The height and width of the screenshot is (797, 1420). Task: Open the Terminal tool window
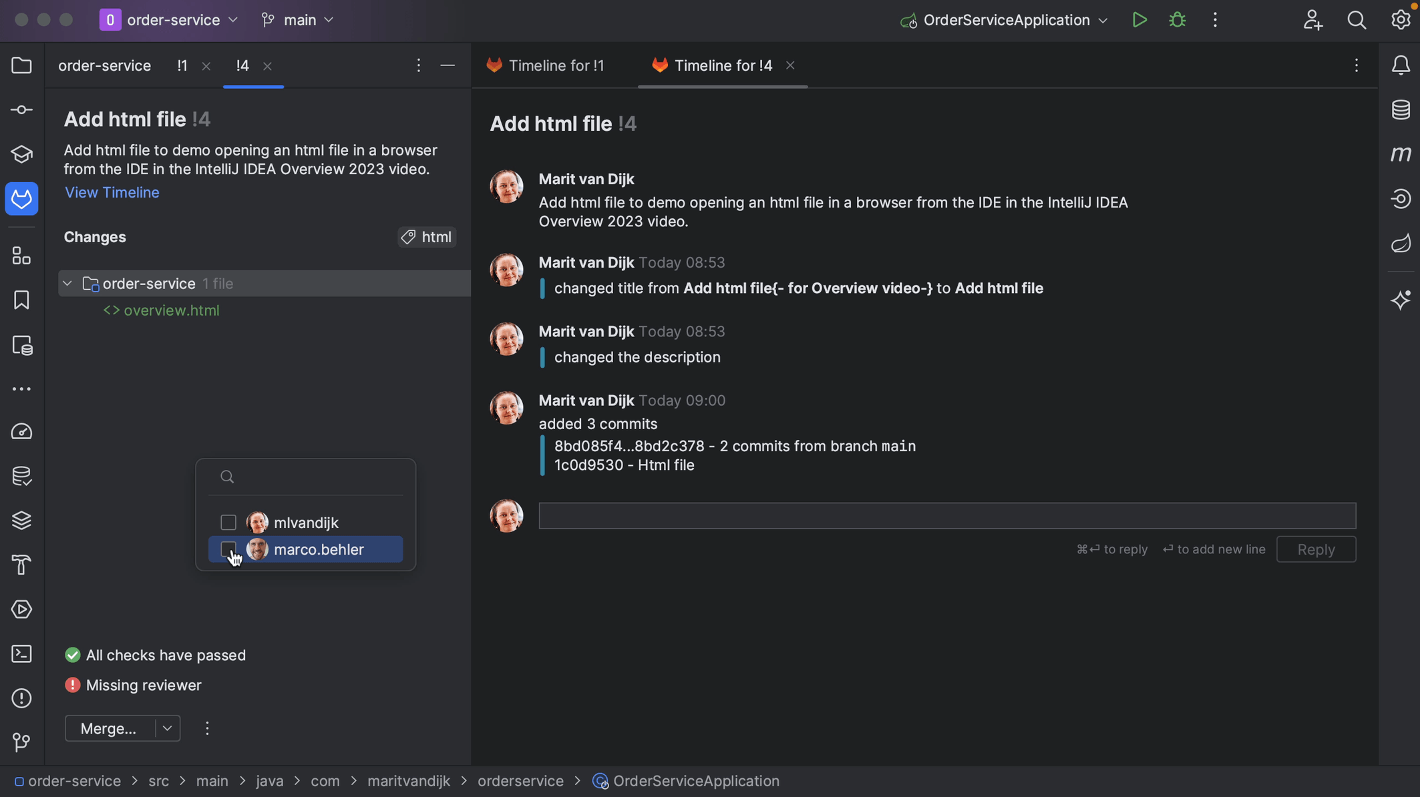21,653
